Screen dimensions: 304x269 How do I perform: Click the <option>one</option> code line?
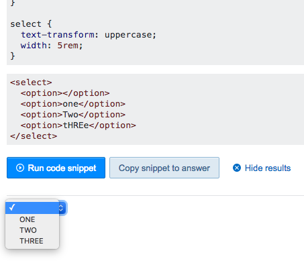[x=73, y=104]
